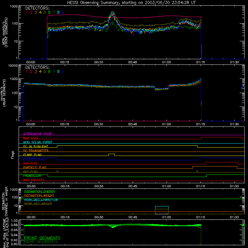Click 'DETECTORS:' label in rear segments panel

pyautogui.click(x=37, y=67)
